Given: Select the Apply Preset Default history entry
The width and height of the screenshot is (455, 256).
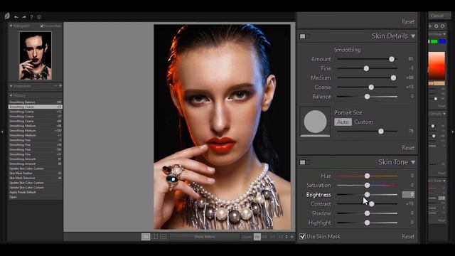Looking at the screenshot, I should pyautogui.click(x=36, y=192).
